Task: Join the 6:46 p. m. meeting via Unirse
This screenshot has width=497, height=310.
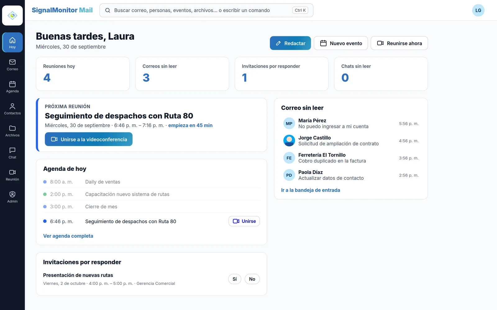Action: (x=244, y=221)
